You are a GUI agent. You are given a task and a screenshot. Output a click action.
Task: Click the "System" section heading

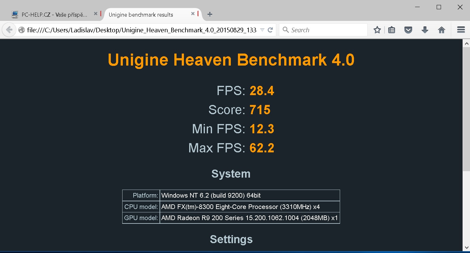click(231, 174)
